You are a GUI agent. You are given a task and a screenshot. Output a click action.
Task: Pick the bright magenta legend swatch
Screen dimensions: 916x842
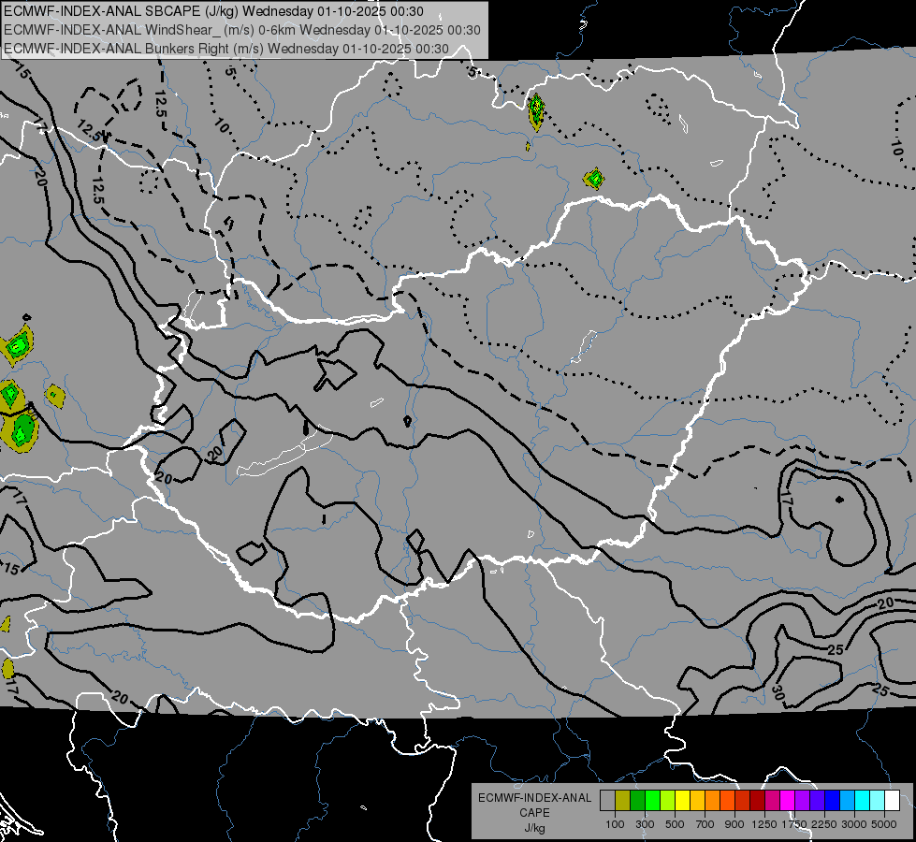[788, 801]
